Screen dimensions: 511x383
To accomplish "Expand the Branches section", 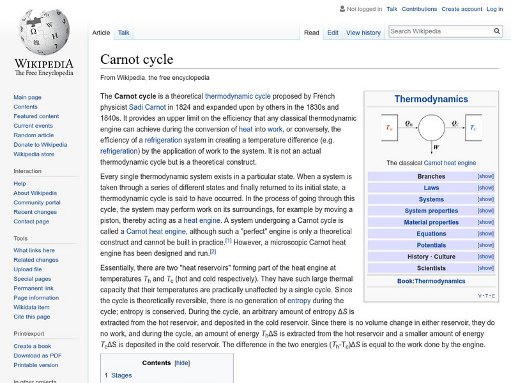I will [485, 176].
